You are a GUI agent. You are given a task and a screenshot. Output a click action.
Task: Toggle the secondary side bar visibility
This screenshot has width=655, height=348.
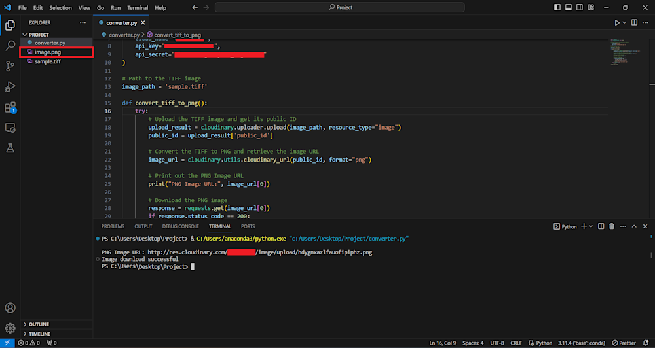pyautogui.click(x=580, y=7)
